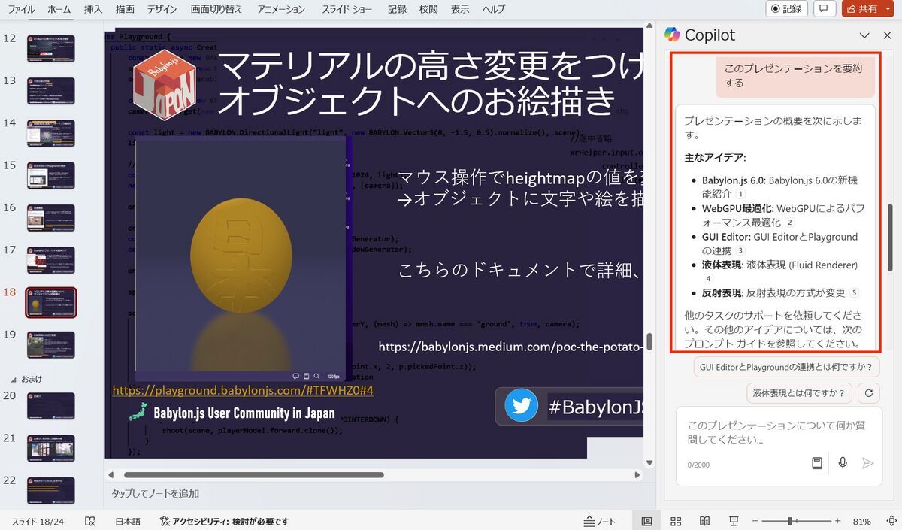Click suggestion GUI EditorとPlaygroundの連携とは何ですか？
The image size is (902, 530).
point(786,367)
